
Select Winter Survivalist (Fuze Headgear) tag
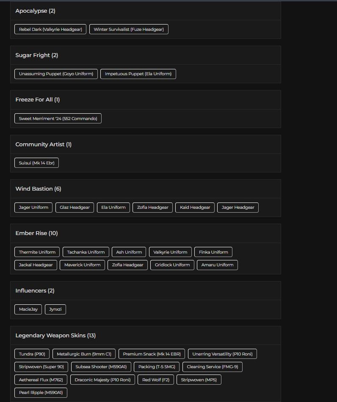[x=129, y=29]
